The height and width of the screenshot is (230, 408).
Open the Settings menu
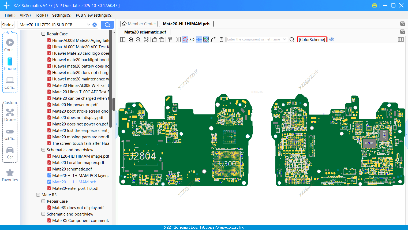62,15
